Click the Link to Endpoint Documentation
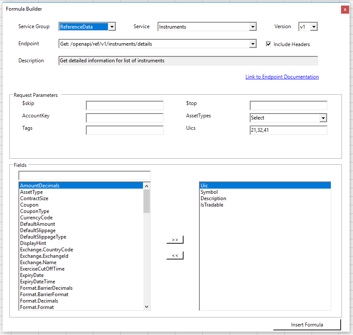This screenshot has height=335, width=353. 282,76
